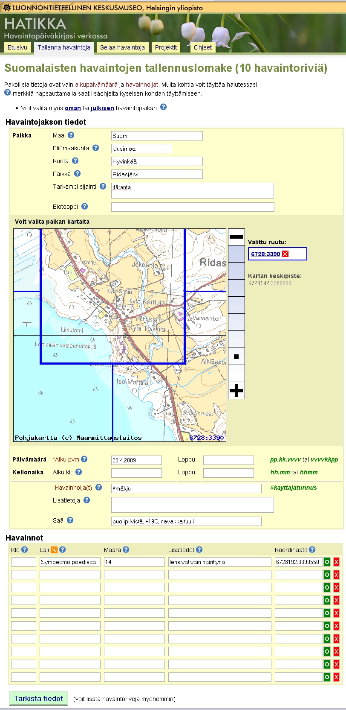
Task: Remove selected grid square 6728:3390 with red X
Action: coord(285,254)
